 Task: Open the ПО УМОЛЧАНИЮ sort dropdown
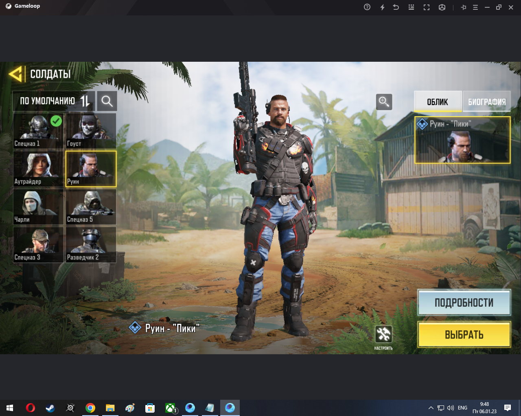coord(54,101)
